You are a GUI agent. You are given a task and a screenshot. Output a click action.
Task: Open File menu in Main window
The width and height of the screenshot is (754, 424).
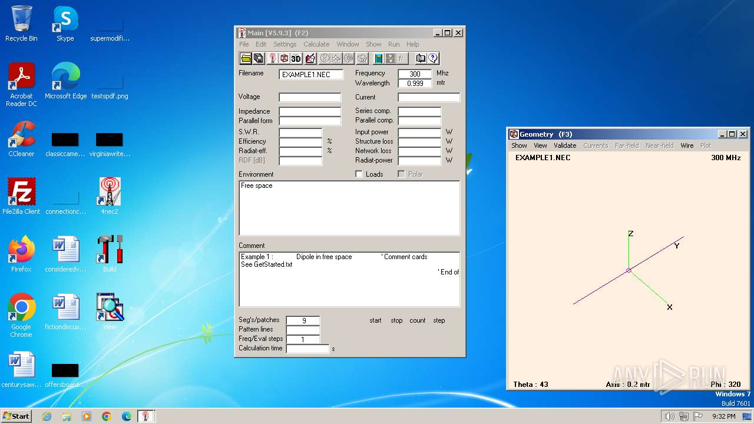[x=244, y=44]
